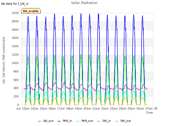Click the 1000 y-axis tick label
The width and height of the screenshot is (169, 126).
[15, 63]
